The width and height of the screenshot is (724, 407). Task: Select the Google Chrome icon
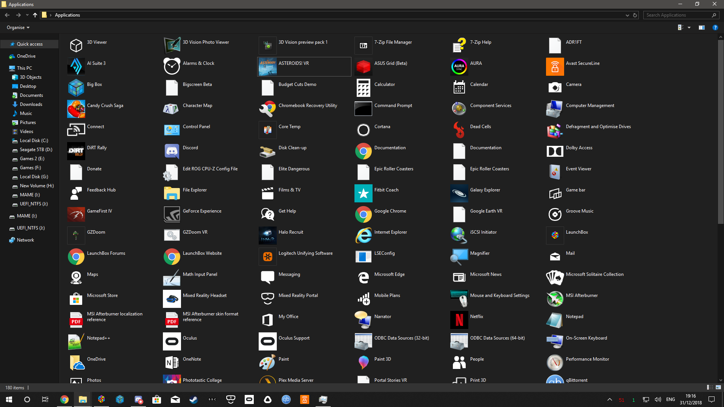tap(364, 214)
